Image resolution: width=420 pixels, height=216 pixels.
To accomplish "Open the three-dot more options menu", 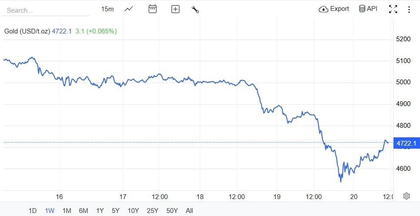I will pyautogui.click(x=409, y=9).
